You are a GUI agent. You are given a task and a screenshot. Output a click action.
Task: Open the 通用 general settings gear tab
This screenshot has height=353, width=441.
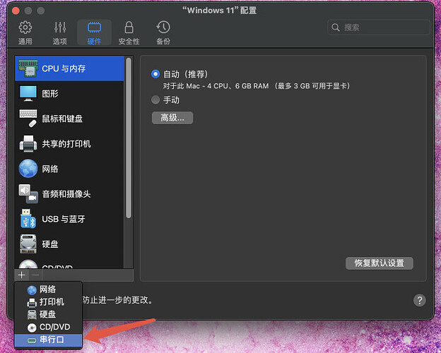pyautogui.click(x=25, y=32)
